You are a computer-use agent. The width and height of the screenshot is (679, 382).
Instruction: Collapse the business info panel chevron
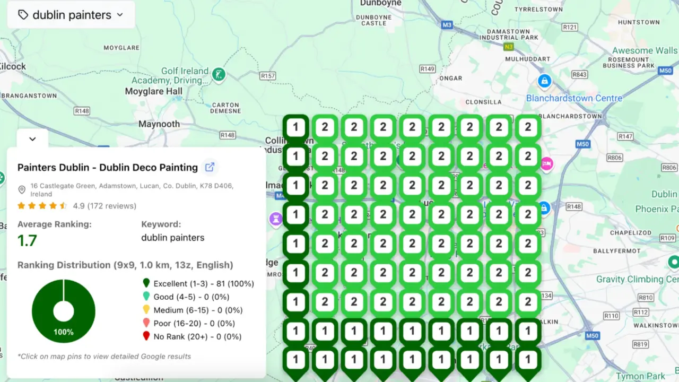click(x=32, y=139)
